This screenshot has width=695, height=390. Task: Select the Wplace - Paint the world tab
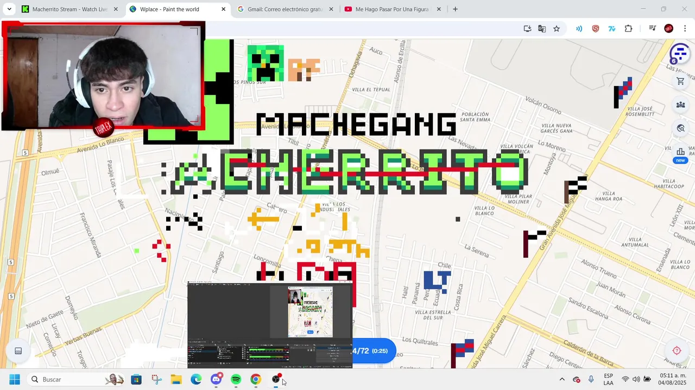[x=178, y=9]
